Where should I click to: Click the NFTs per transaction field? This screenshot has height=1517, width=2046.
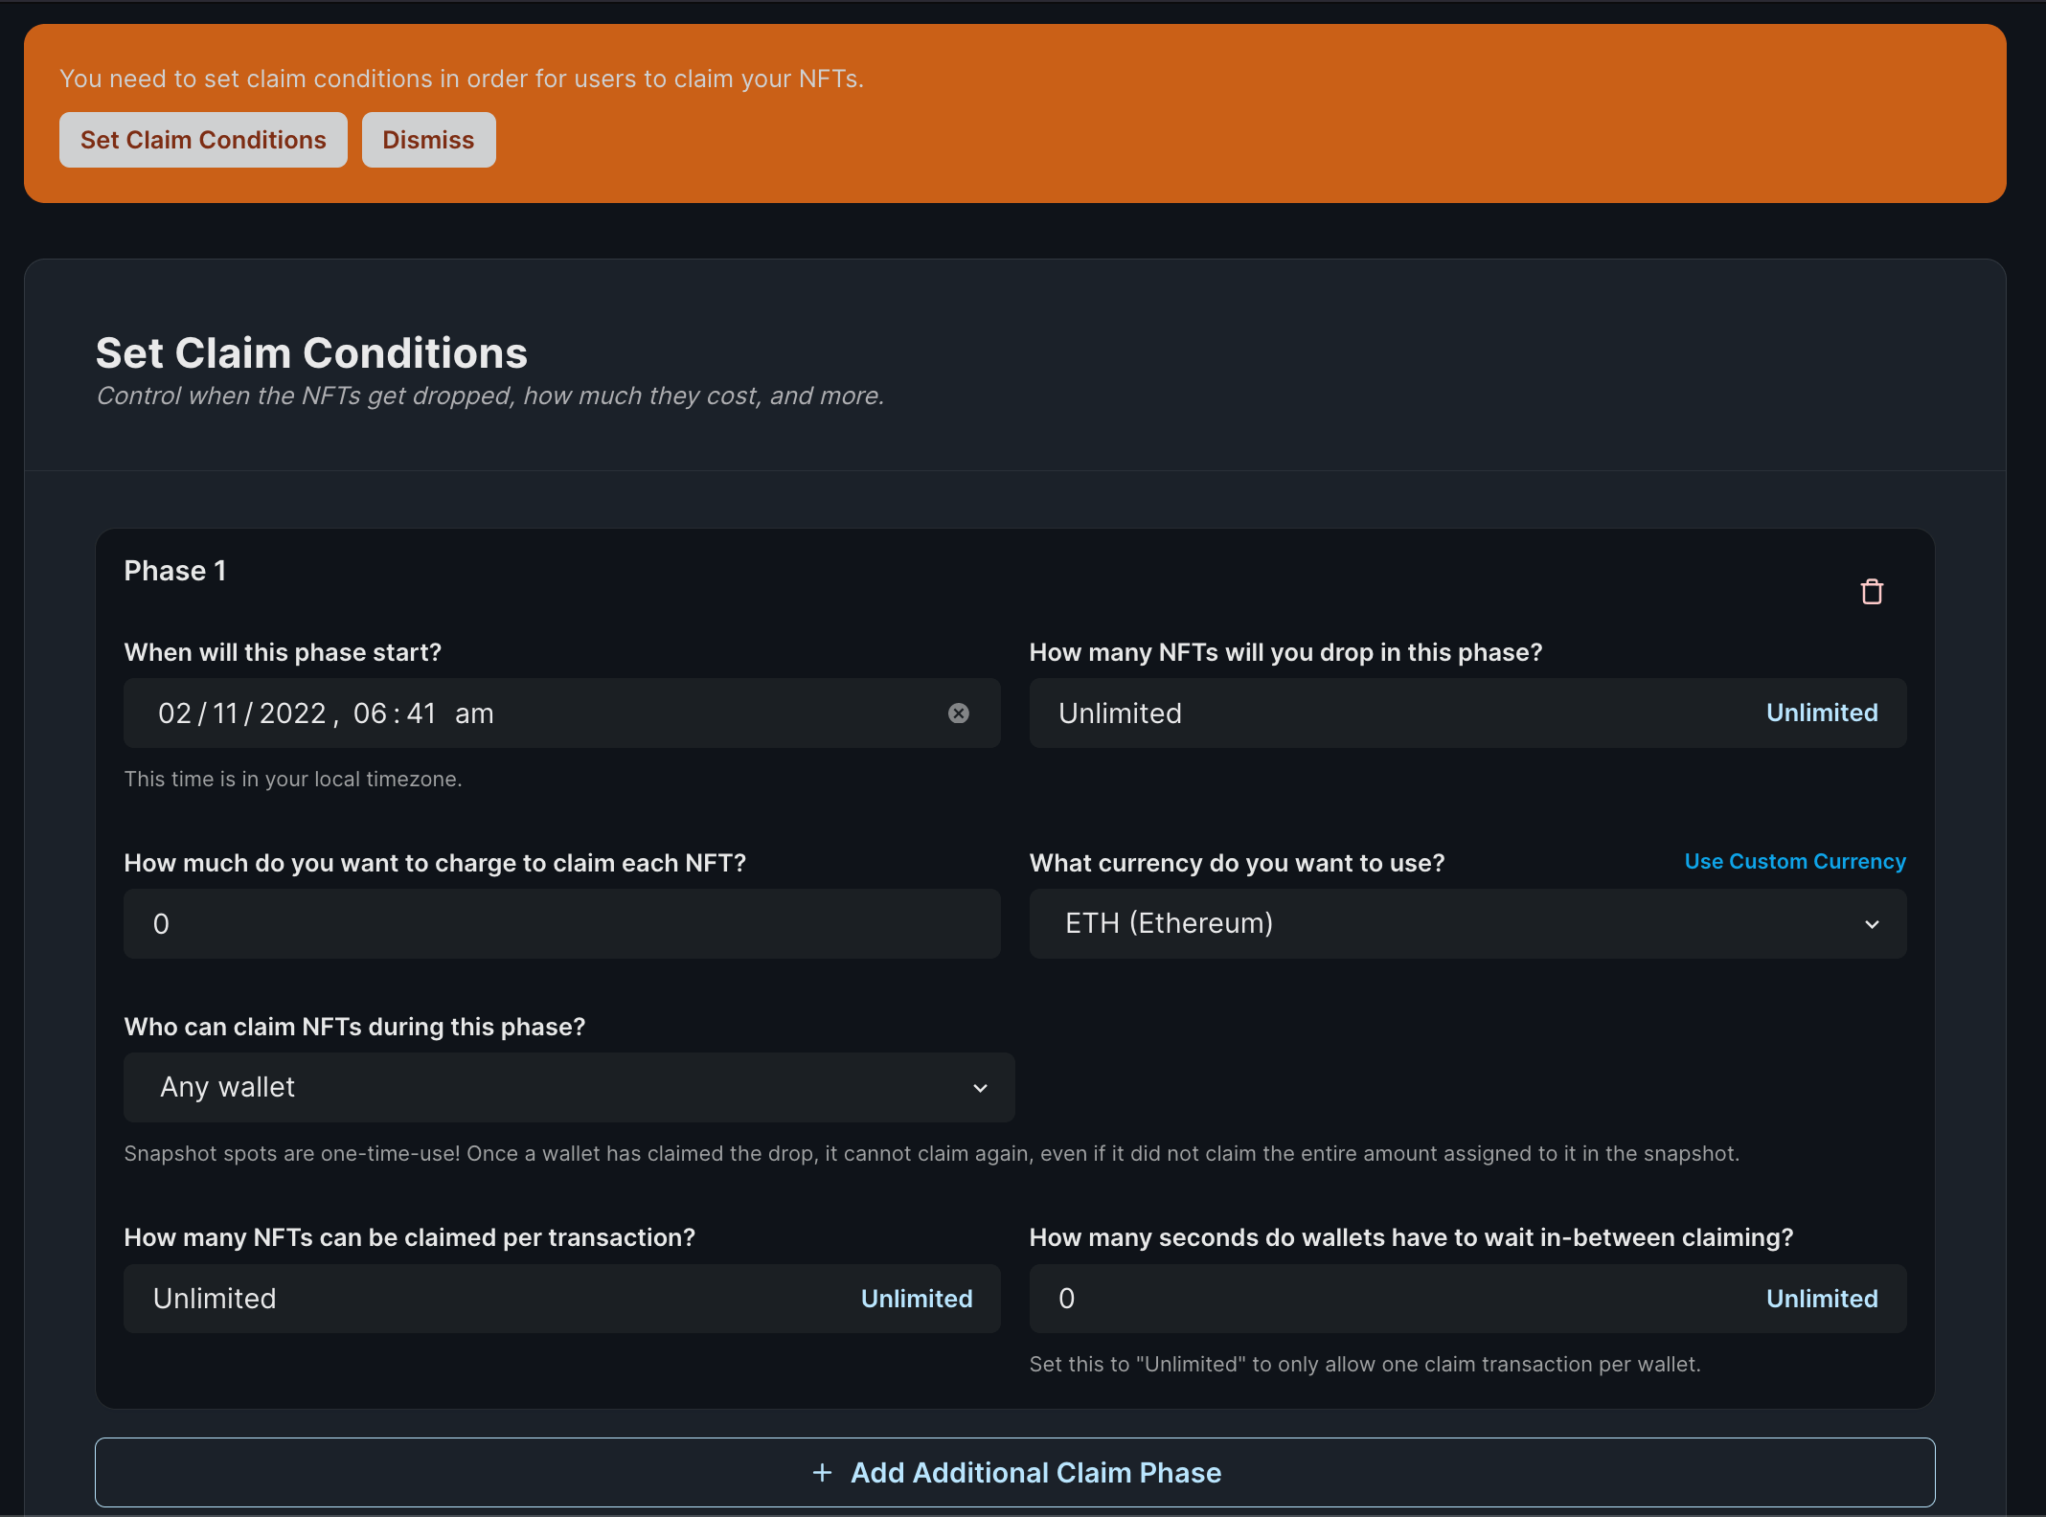click(431, 1299)
